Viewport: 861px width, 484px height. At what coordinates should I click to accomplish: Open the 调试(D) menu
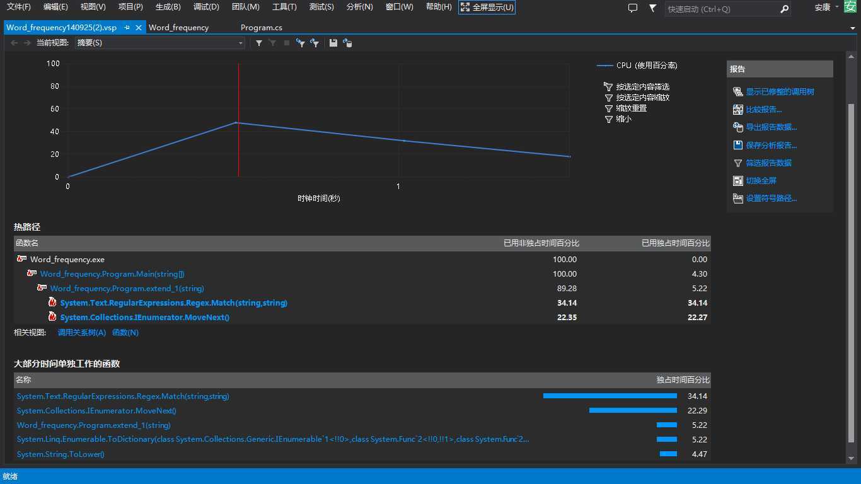tap(206, 7)
